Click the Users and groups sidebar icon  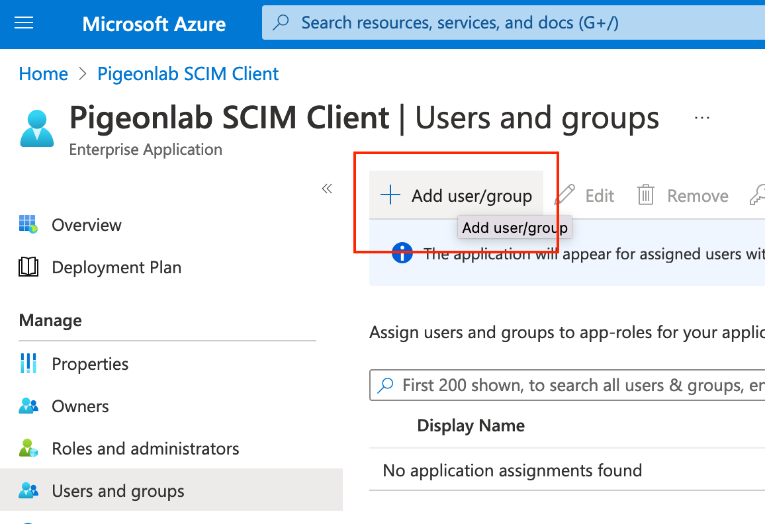pos(28,490)
